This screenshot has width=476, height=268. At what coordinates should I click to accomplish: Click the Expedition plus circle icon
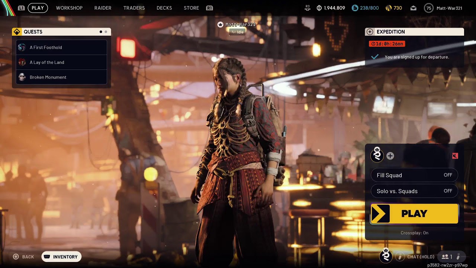click(369, 32)
